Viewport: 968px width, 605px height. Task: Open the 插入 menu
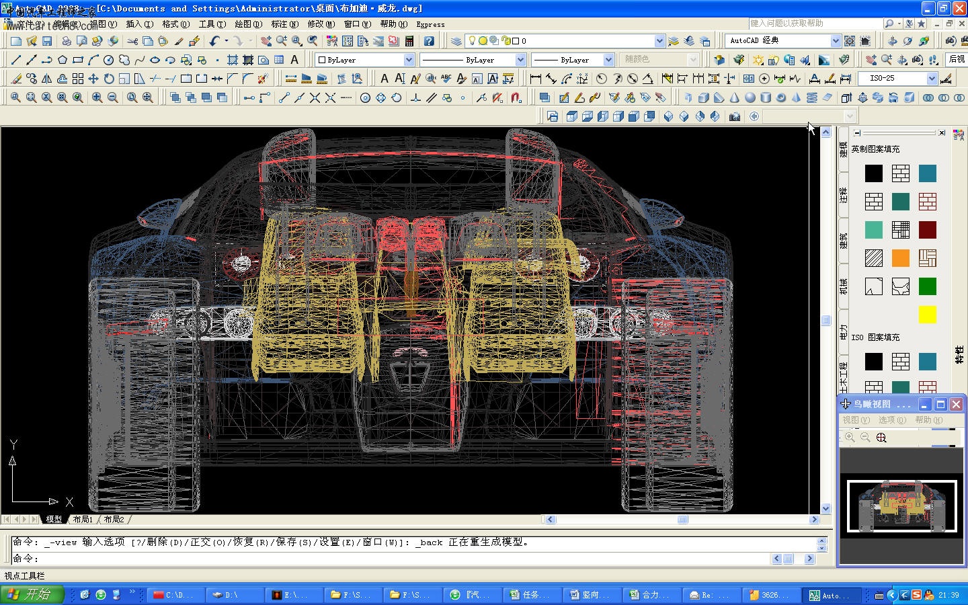click(140, 24)
